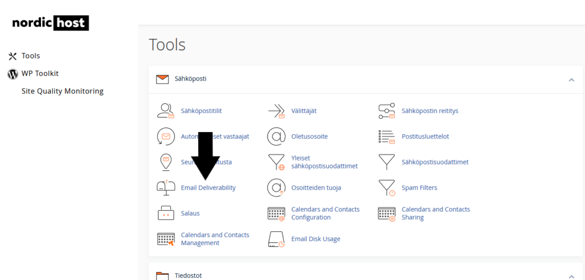The image size is (585, 280).
Task: Open Calendars and Contacts Configuration link
Action: (x=325, y=213)
